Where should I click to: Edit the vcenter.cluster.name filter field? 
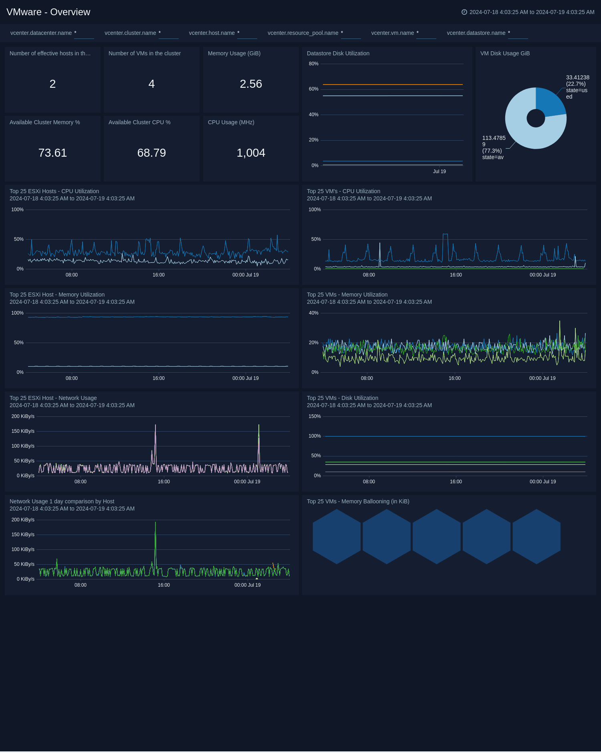169,33
